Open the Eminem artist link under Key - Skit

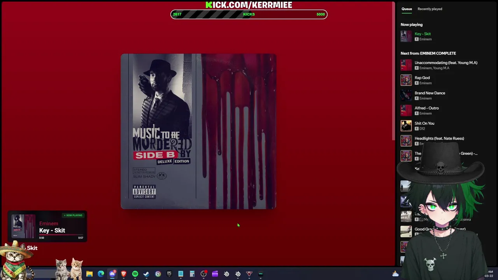coord(426,39)
